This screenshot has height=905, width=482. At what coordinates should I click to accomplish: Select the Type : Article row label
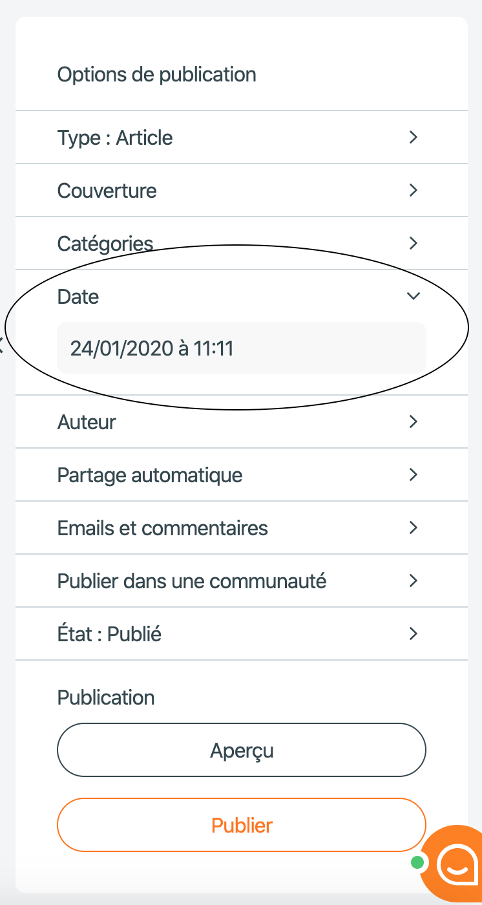point(115,138)
